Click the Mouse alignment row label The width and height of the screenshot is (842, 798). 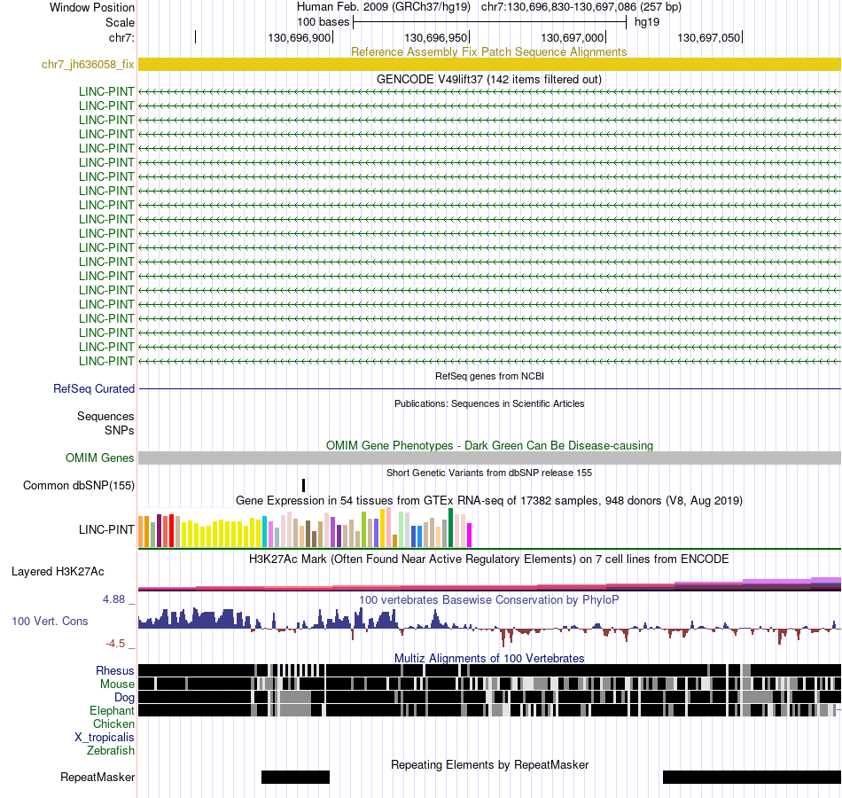pos(117,685)
